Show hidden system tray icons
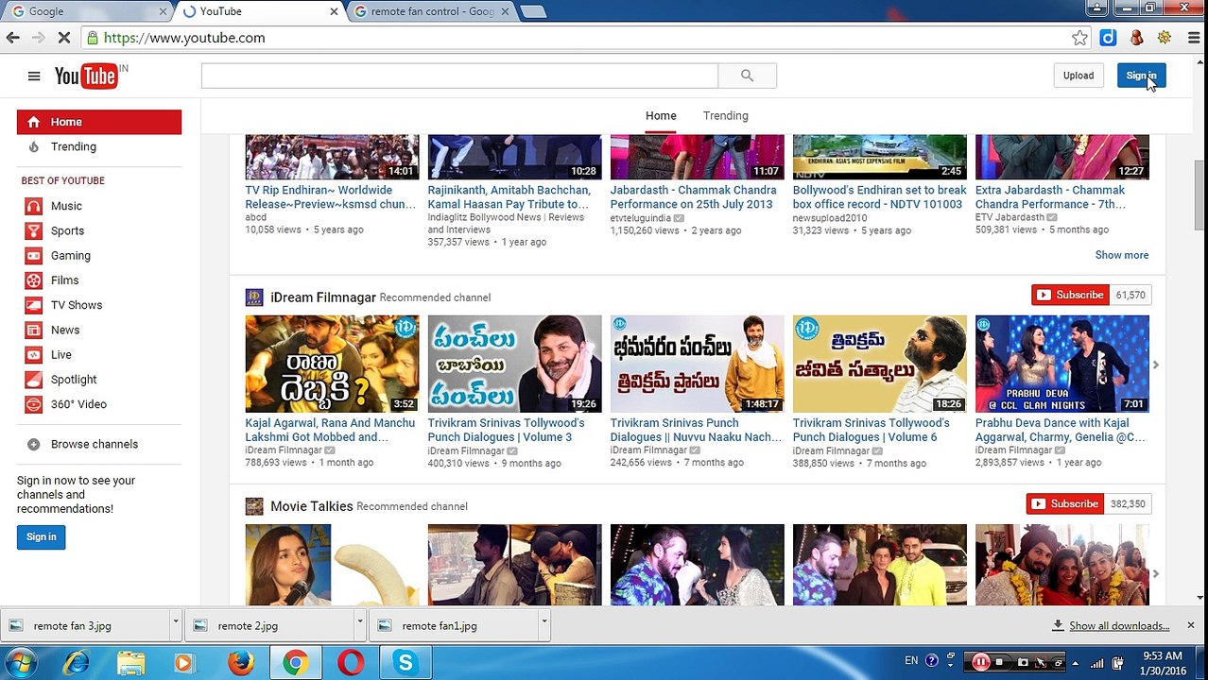 [x=1075, y=663]
